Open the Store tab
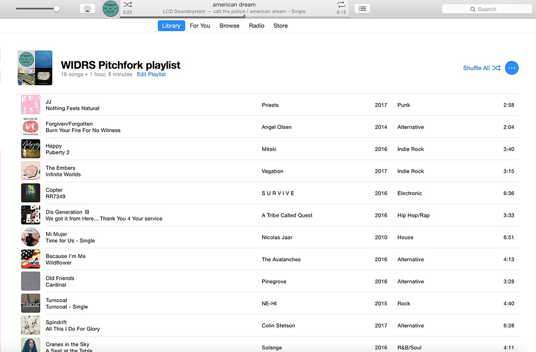Image resolution: width=536 pixels, height=352 pixels. click(281, 26)
